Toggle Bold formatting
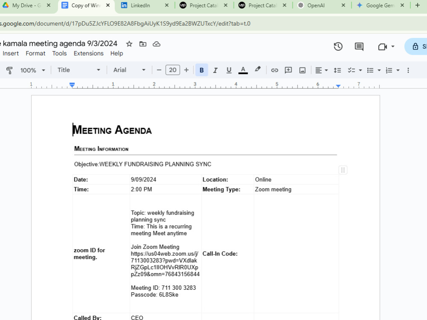 [202, 70]
